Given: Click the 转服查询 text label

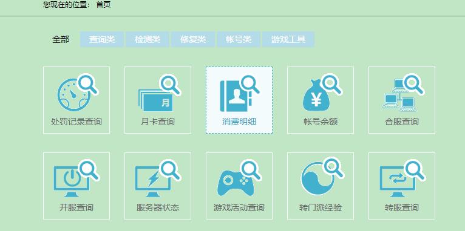Looking at the screenshot, I should (402, 207).
